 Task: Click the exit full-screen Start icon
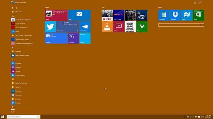click(x=200, y=2)
